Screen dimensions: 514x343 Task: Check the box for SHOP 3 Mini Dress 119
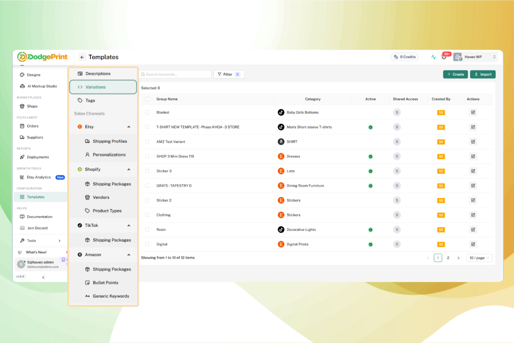[147, 156]
